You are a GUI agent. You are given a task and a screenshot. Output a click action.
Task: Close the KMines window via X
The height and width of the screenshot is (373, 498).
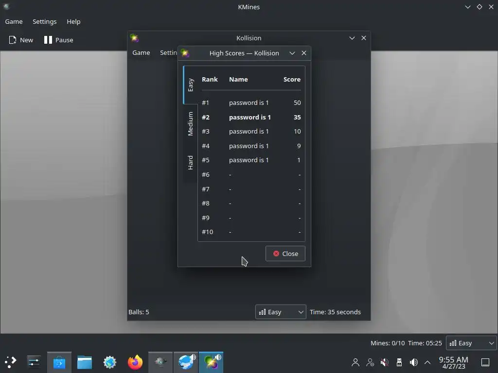[x=491, y=7]
